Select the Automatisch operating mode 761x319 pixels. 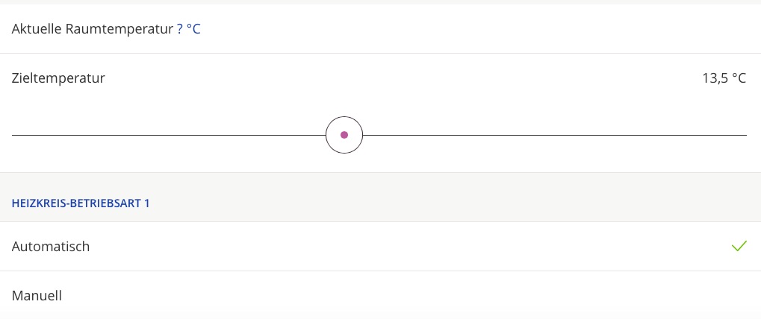coord(51,246)
